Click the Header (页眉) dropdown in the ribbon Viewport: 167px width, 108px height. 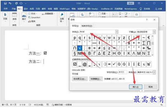[x=103, y=14]
